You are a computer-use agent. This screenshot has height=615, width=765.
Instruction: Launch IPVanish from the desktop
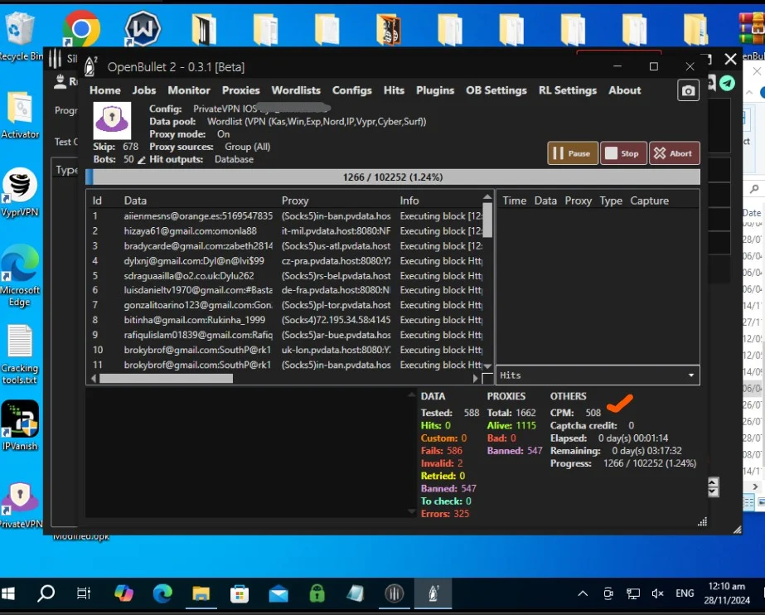point(20,425)
